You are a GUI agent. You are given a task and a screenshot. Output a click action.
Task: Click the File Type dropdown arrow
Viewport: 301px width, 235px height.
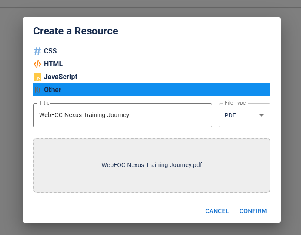tap(261, 115)
